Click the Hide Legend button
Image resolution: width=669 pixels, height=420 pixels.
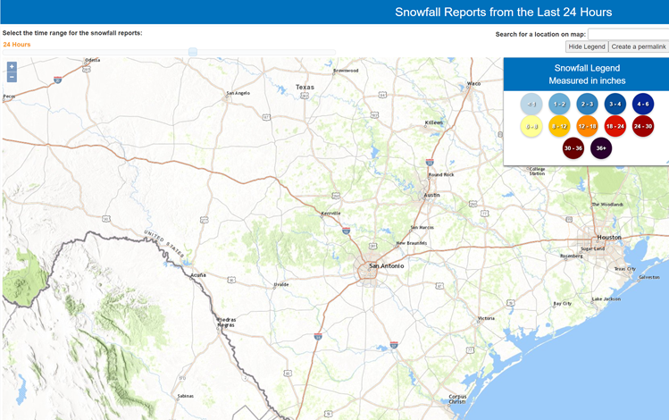(x=586, y=46)
